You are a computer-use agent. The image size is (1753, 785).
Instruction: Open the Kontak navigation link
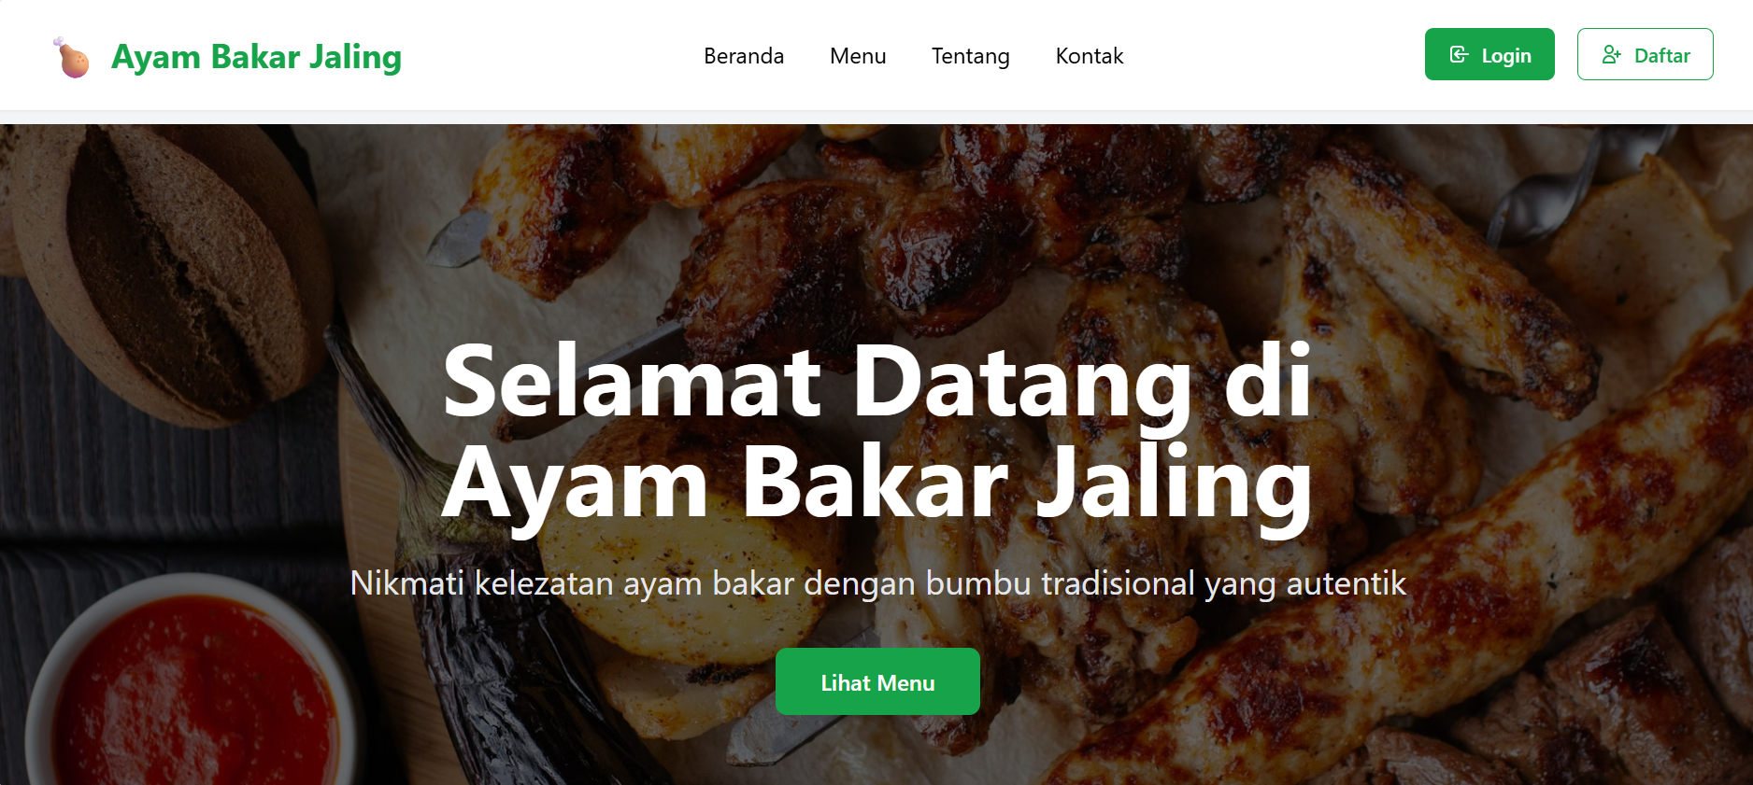[1090, 56]
